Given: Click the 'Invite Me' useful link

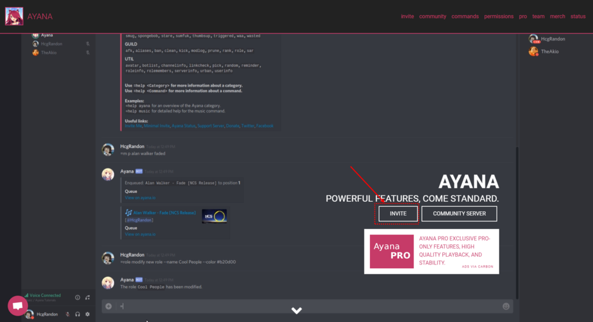Looking at the screenshot, I should pos(134,126).
